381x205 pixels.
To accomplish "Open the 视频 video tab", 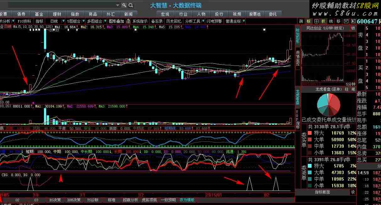I will (237, 14).
